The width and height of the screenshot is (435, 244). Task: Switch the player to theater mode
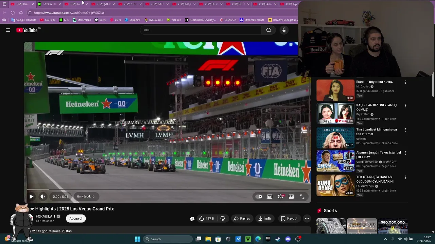coord(291,197)
